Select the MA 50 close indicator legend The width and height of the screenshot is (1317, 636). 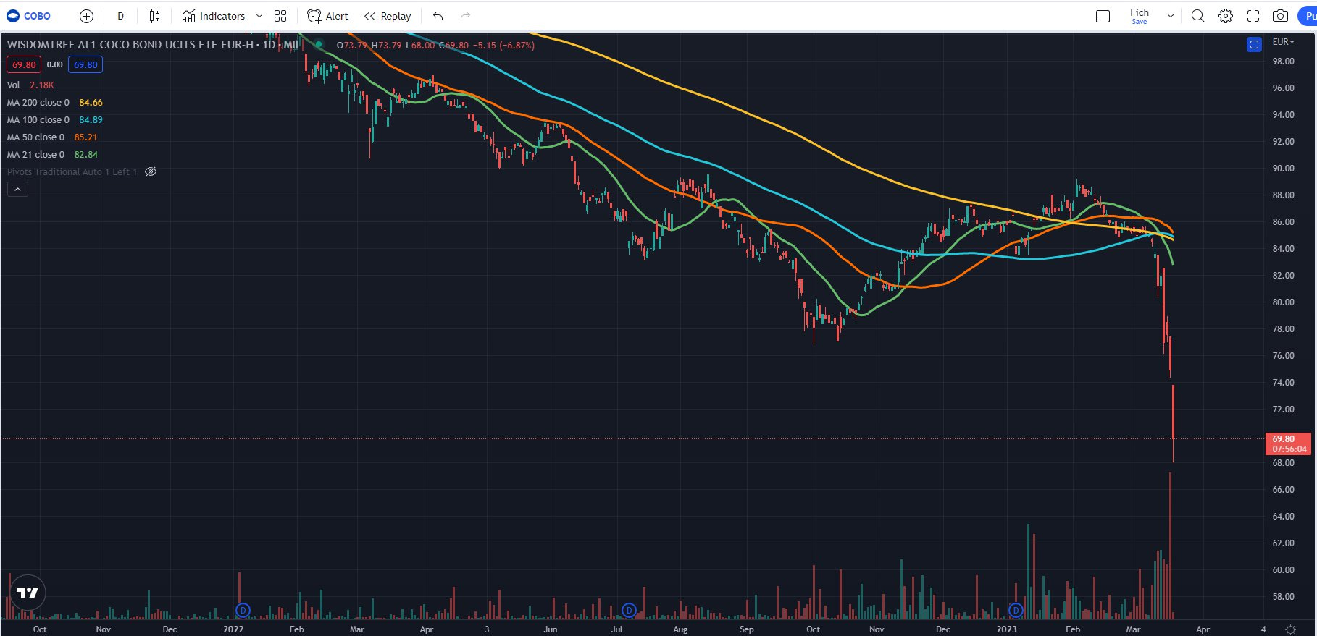(x=51, y=137)
